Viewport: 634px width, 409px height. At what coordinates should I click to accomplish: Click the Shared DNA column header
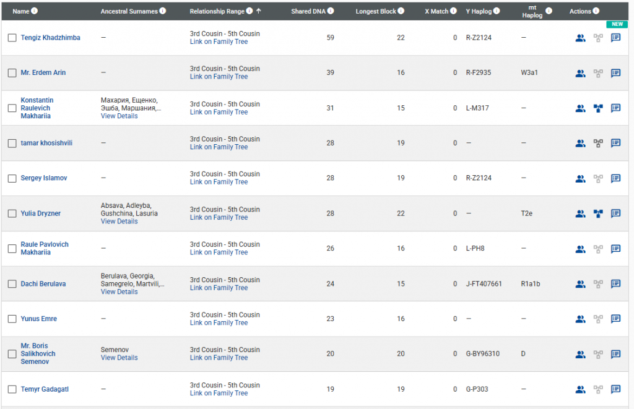pos(308,11)
